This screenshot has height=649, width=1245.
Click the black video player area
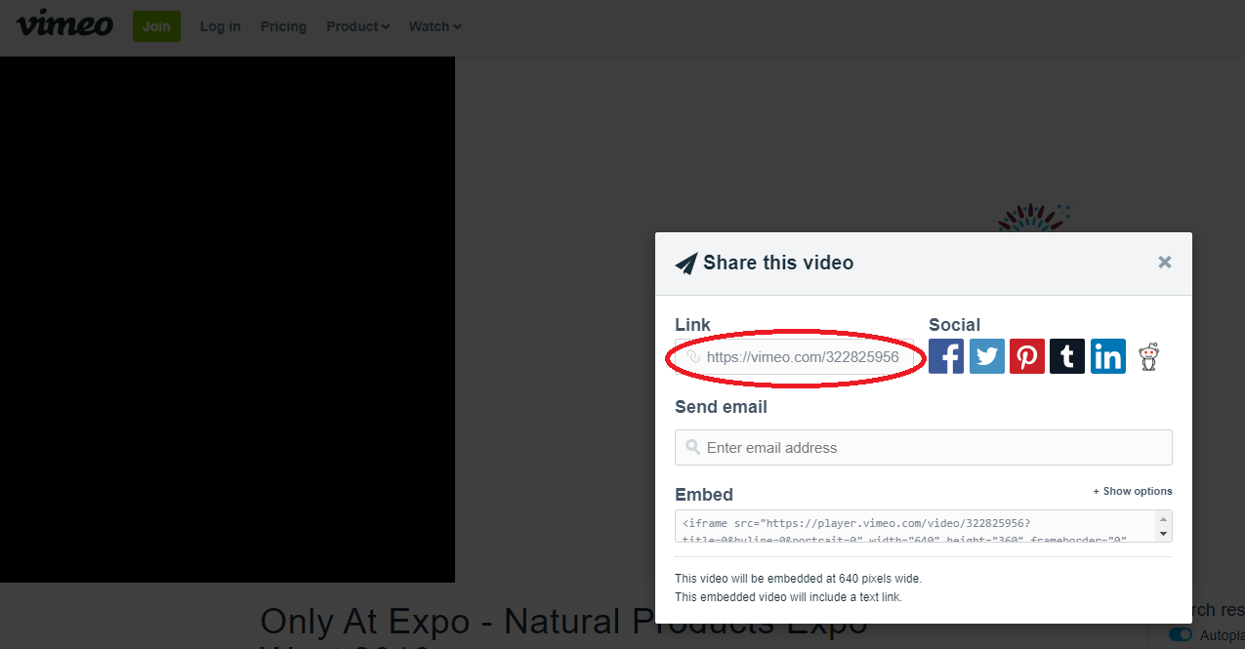[x=228, y=319]
